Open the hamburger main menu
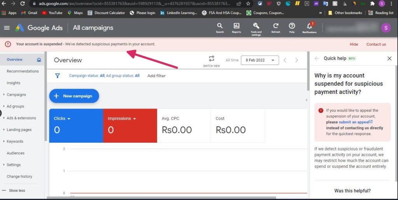The width and height of the screenshot is (398, 200). (x=7, y=28)
